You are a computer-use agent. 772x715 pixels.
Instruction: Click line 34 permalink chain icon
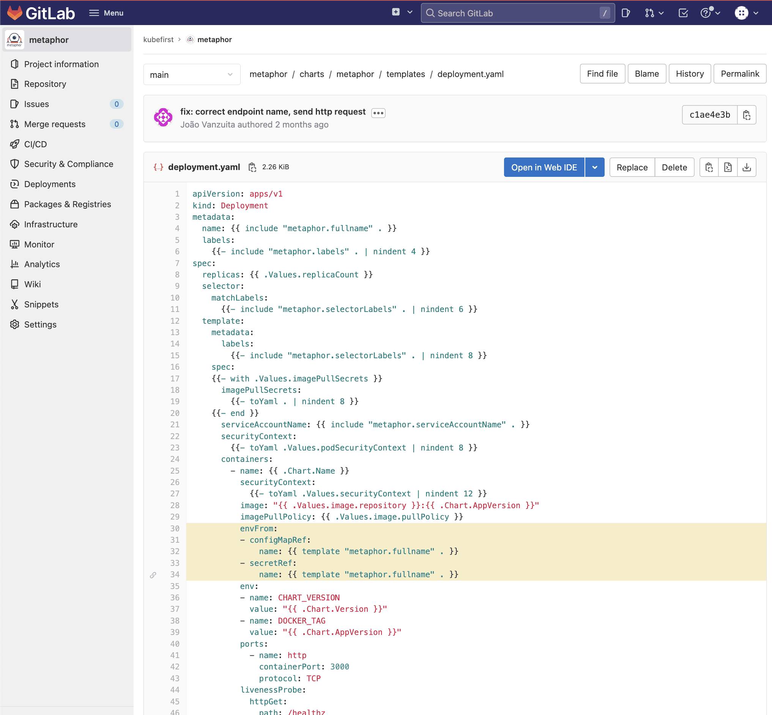tap(153, 575)
